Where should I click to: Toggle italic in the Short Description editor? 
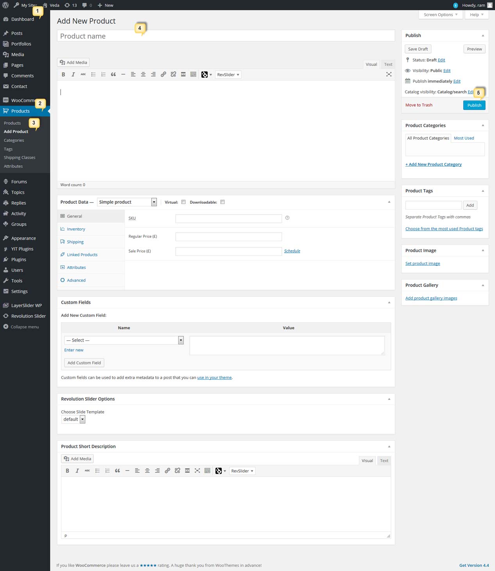[77, 471]
